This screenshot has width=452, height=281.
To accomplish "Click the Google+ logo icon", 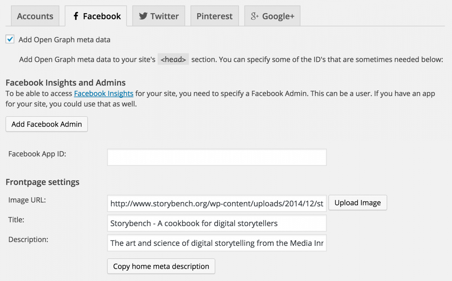I will pos(254,16).
